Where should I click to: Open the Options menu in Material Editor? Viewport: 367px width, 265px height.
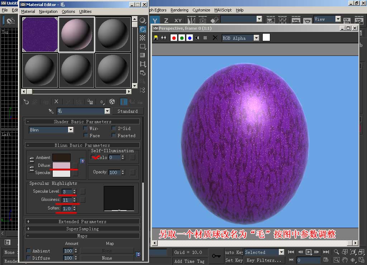point(68,11)
